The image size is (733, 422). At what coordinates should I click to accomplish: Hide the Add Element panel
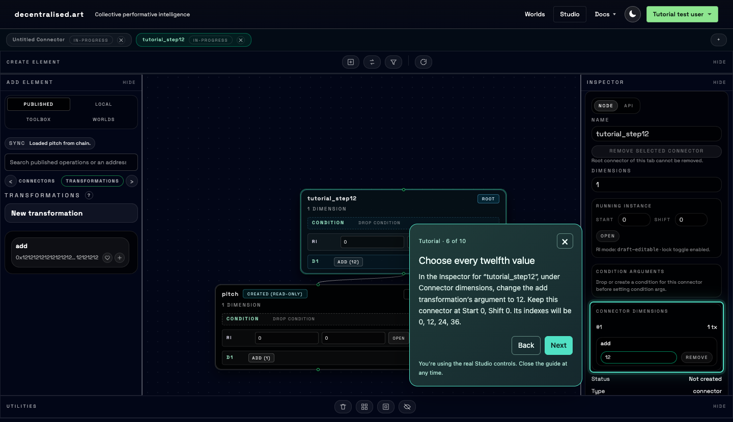click(x=129, y=82)
